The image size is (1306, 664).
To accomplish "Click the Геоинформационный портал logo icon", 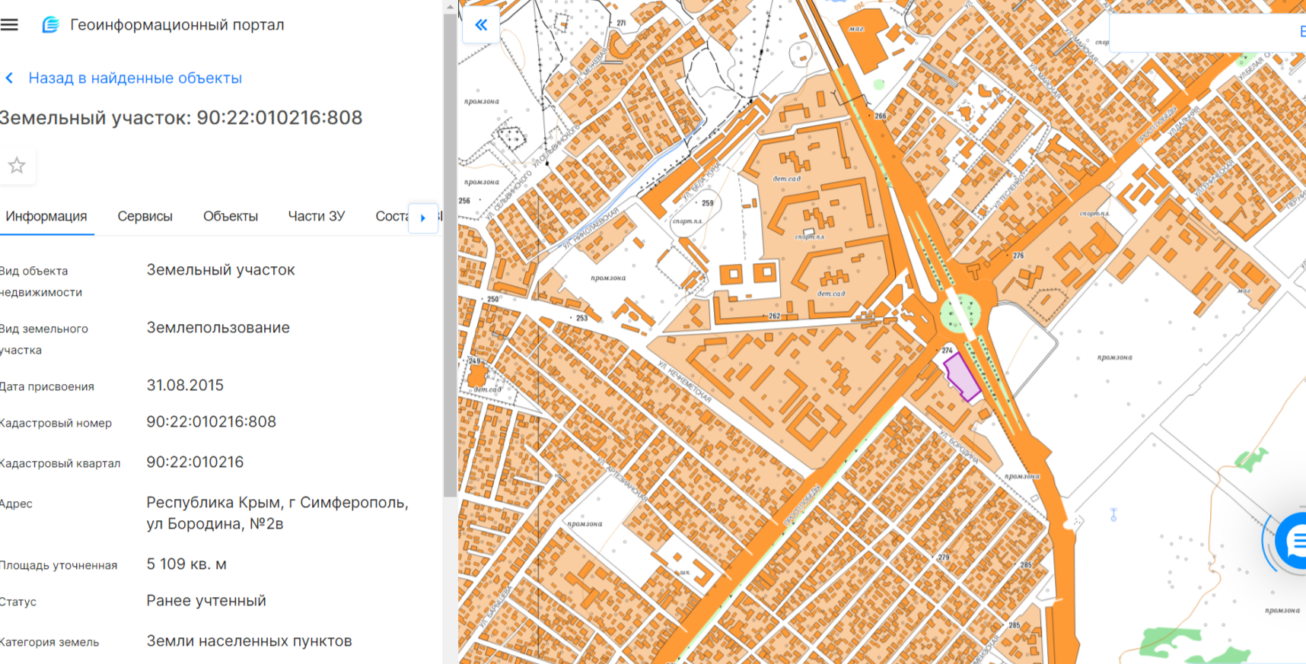I will (50, 25).
